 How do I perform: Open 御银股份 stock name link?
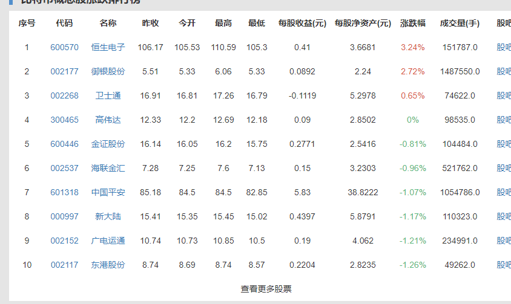point(108,71)
